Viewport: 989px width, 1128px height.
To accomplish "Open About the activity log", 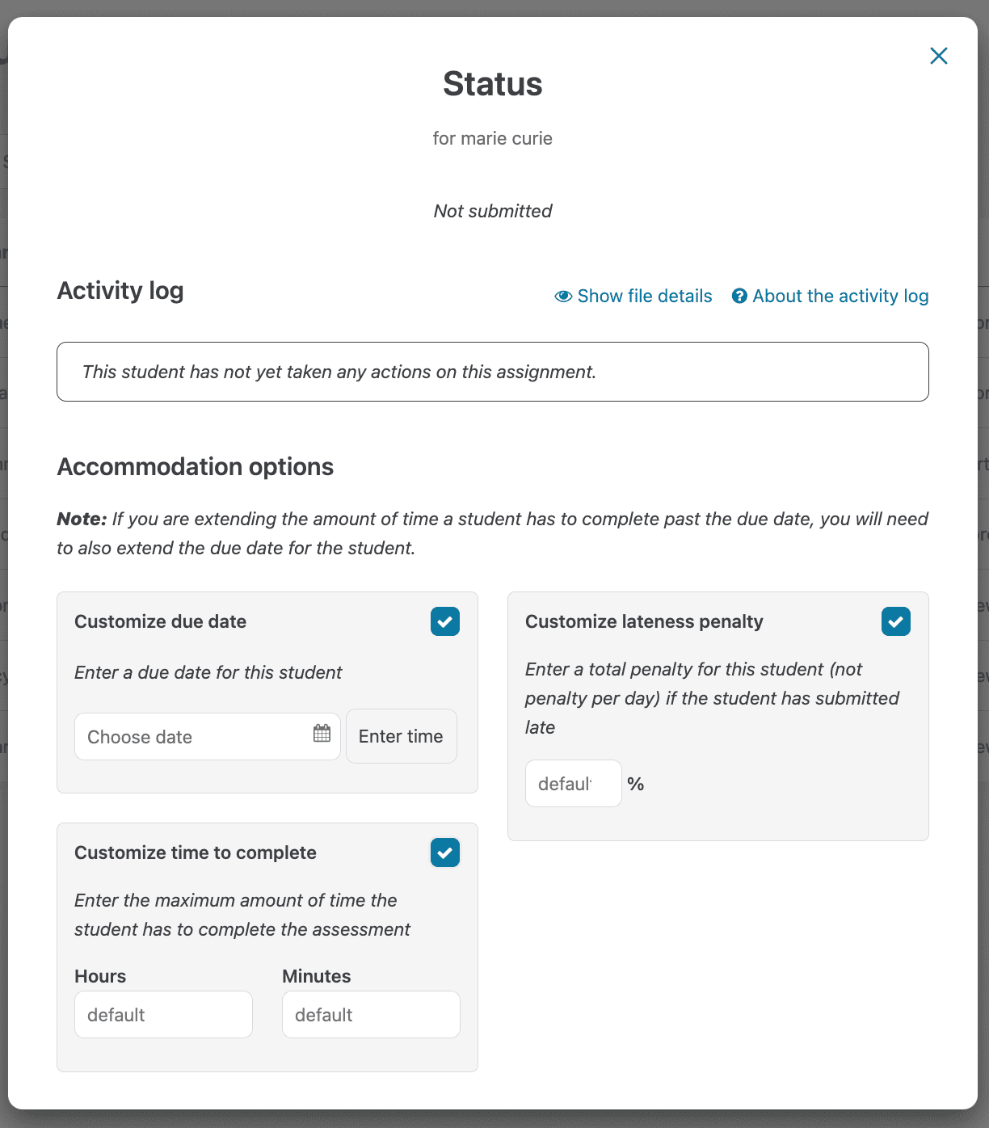I will [840, 296].
